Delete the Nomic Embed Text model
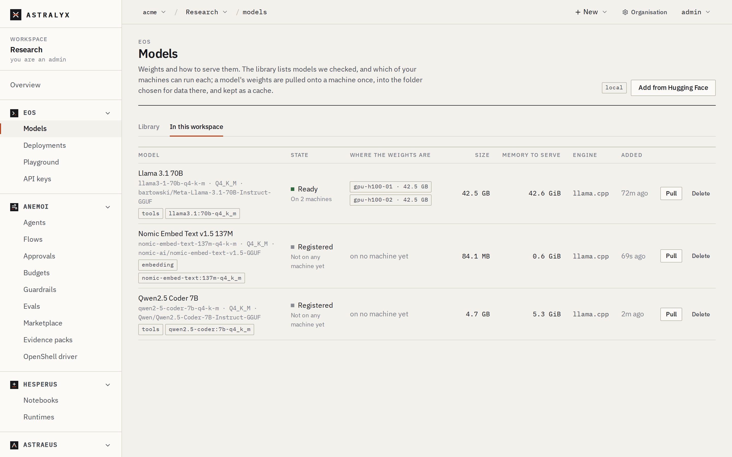This screenshot has height=457, width=732. point(700,256)
